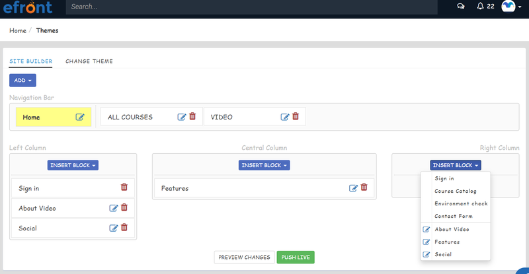Delete the Sign in block

click(124, 187)
